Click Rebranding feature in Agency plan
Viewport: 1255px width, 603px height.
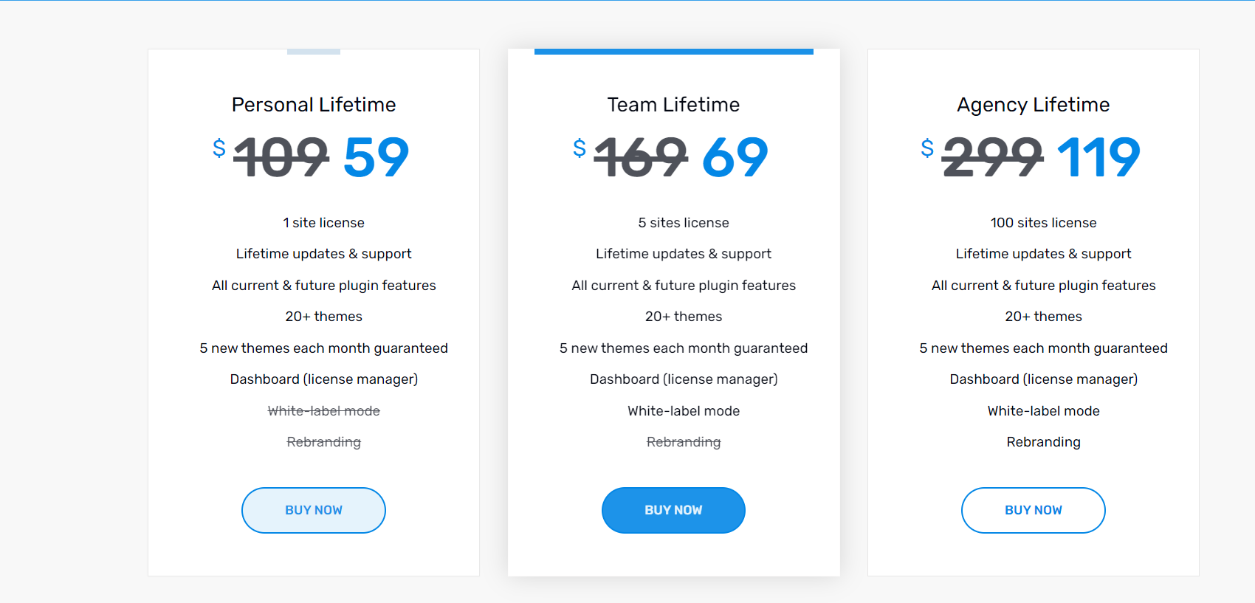point(1043,442)
